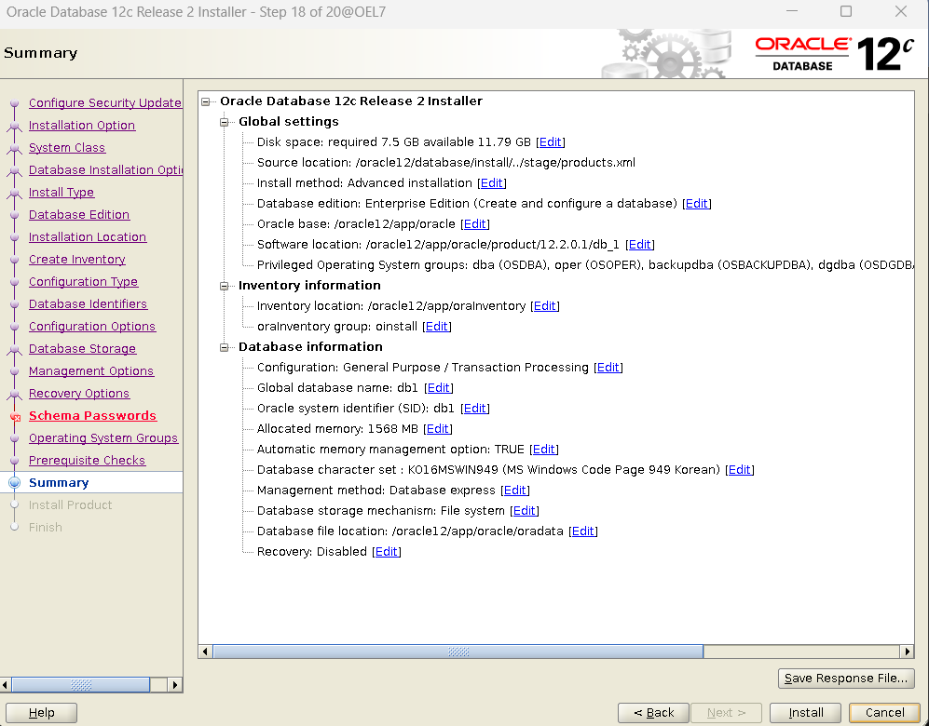The width and height of the screenshot is (929, 726).
Task: Click steps sidebar scroll left arrow
Action: point(6,685)
